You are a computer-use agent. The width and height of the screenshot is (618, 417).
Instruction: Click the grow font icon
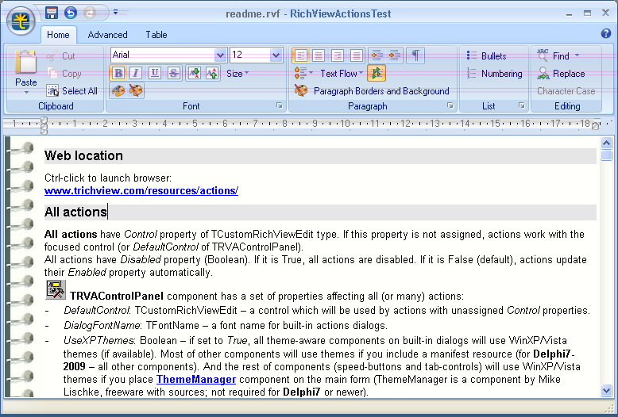[x=212, y=73]
